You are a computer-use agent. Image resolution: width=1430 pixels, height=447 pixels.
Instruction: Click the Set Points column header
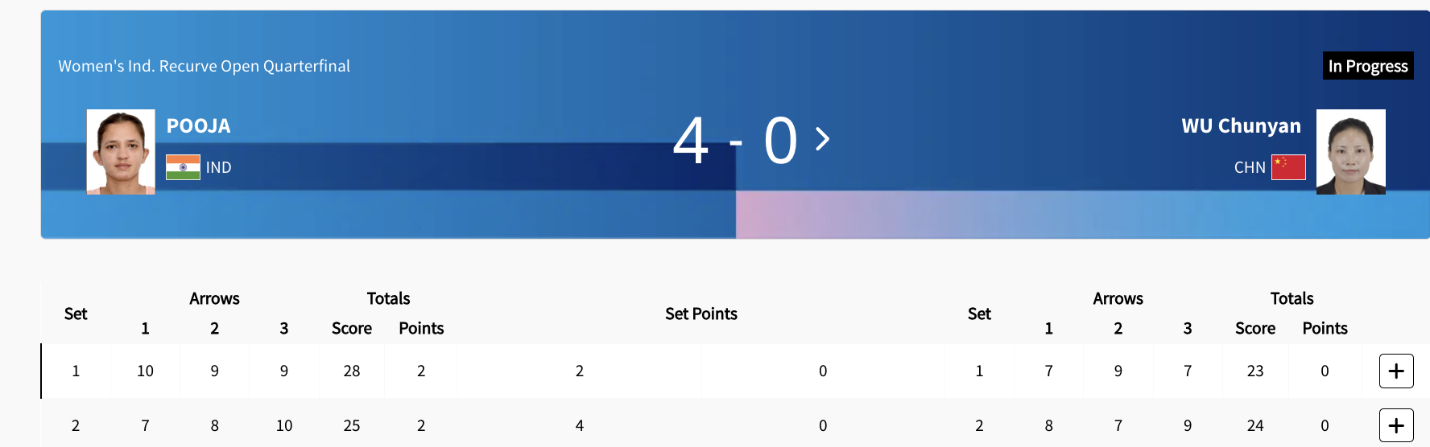(x=701, y=314)
